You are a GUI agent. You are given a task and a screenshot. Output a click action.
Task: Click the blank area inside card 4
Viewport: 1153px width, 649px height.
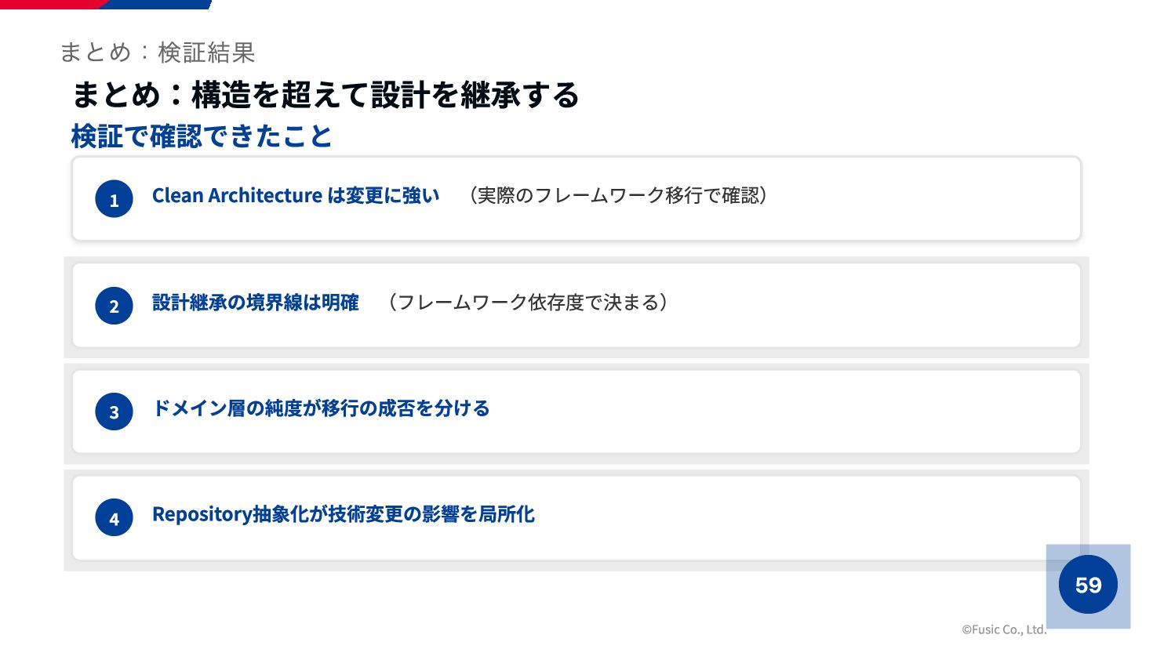click(x=784, y=517)
